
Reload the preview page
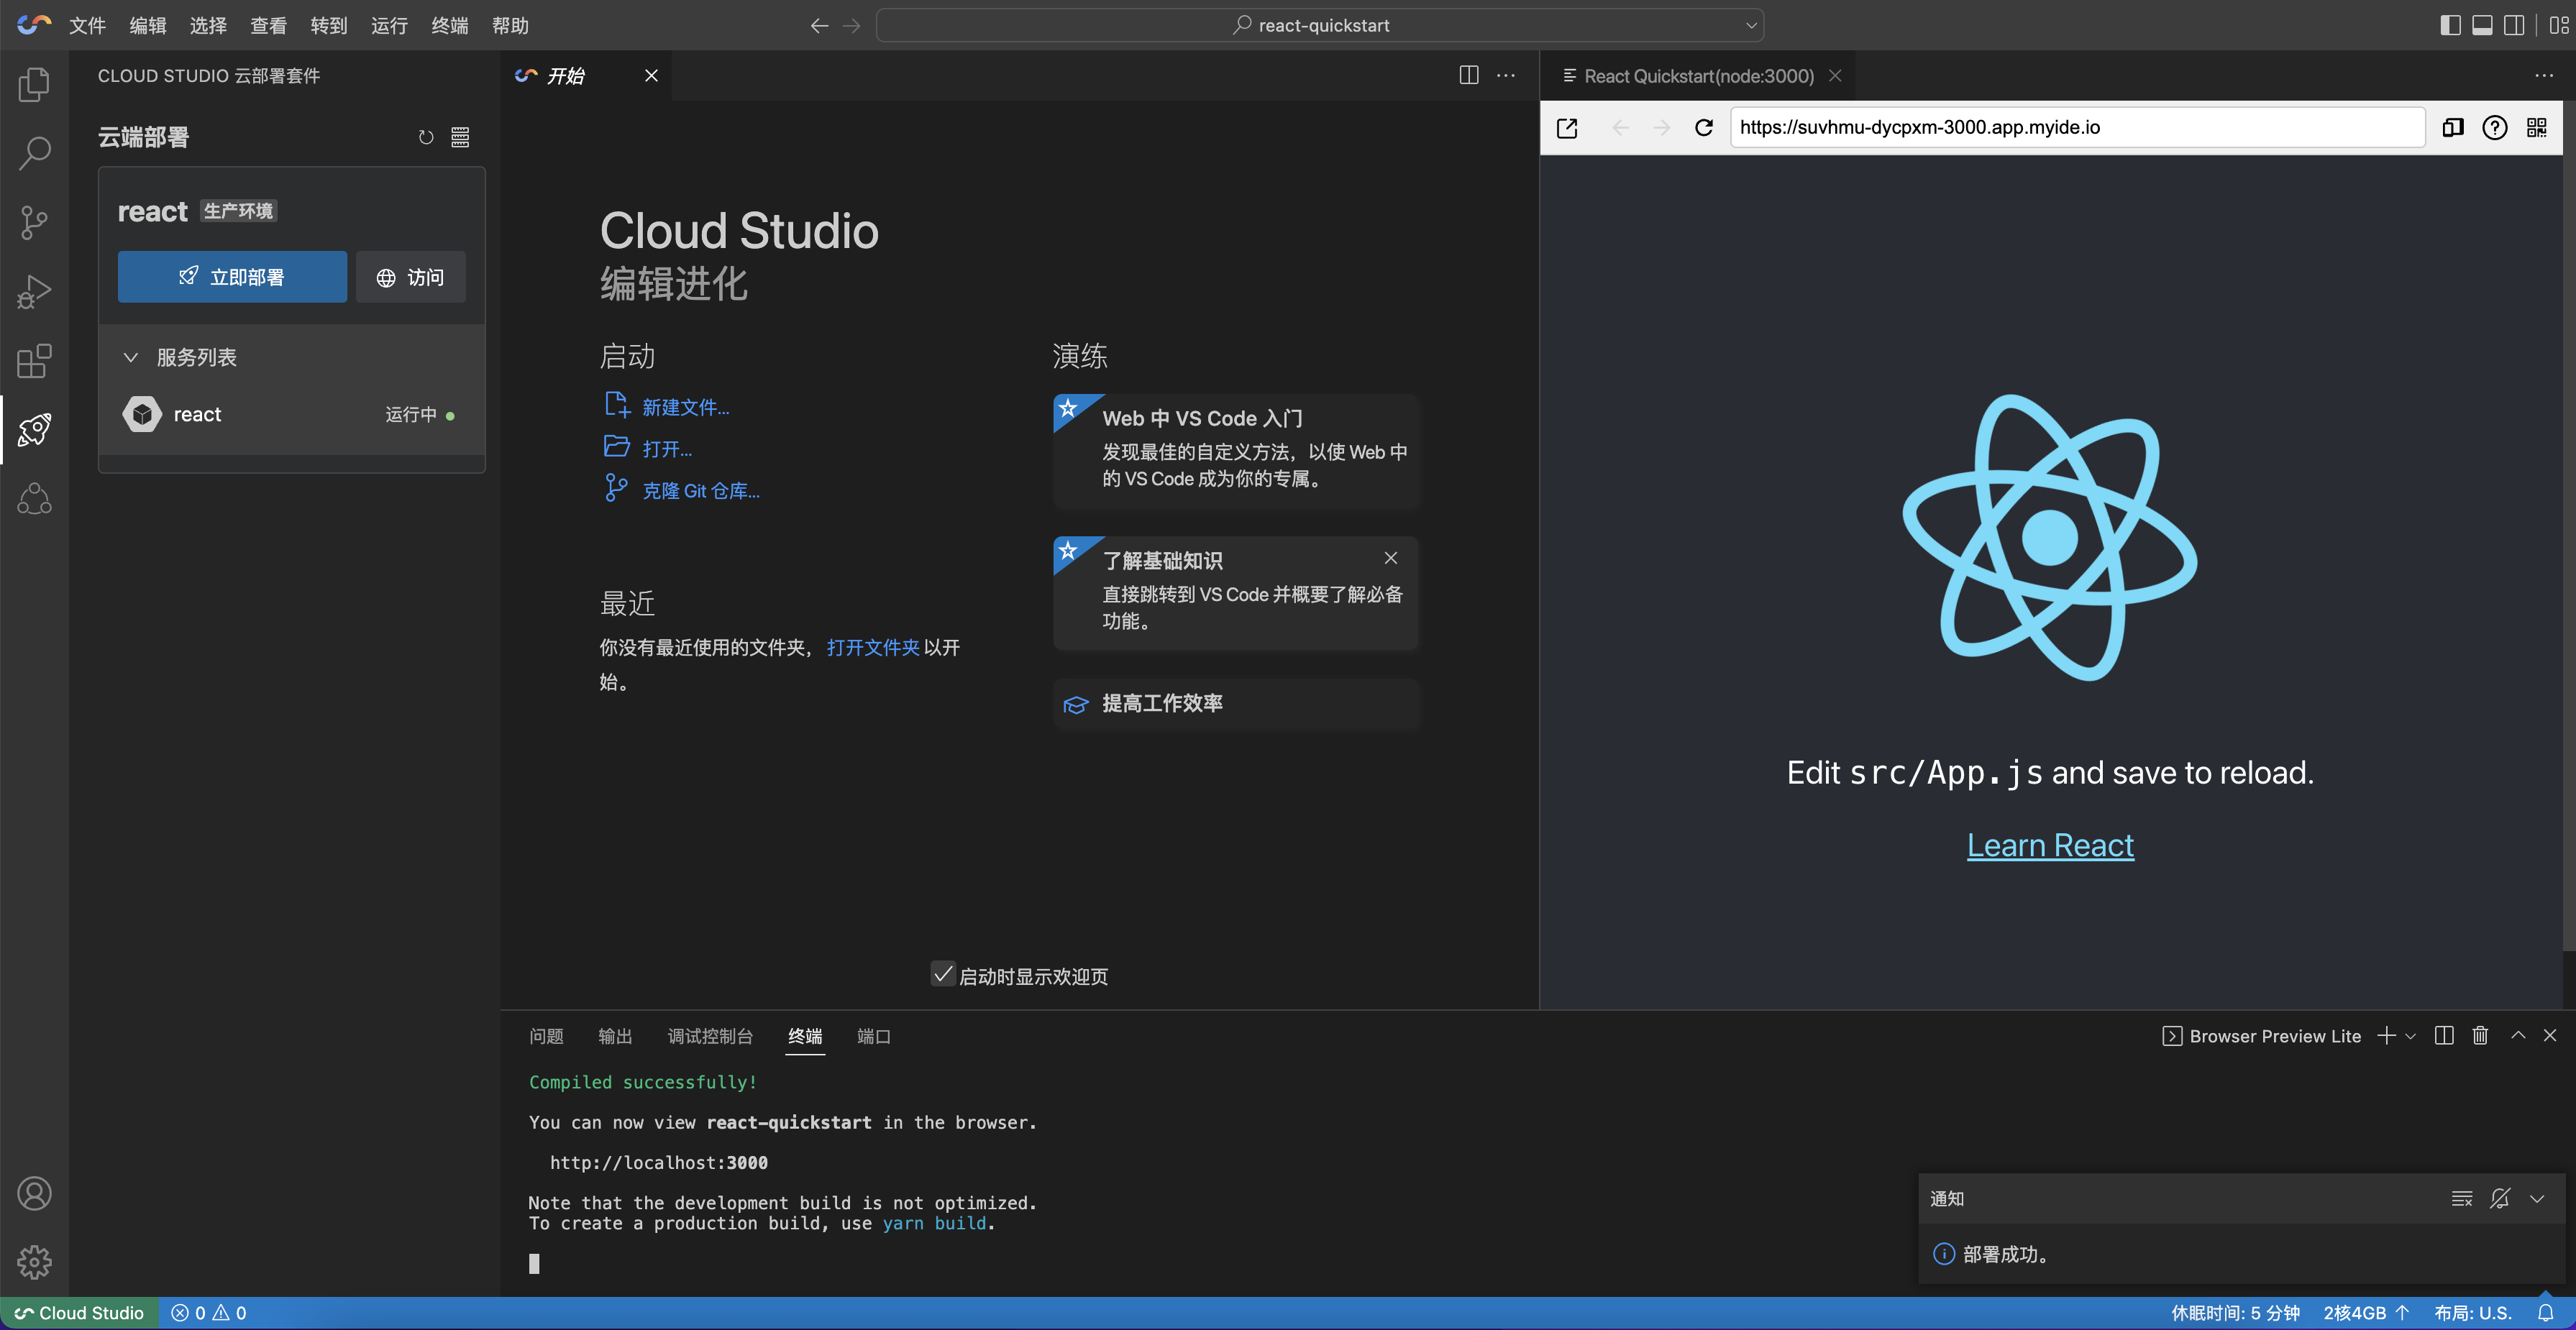1704,127
